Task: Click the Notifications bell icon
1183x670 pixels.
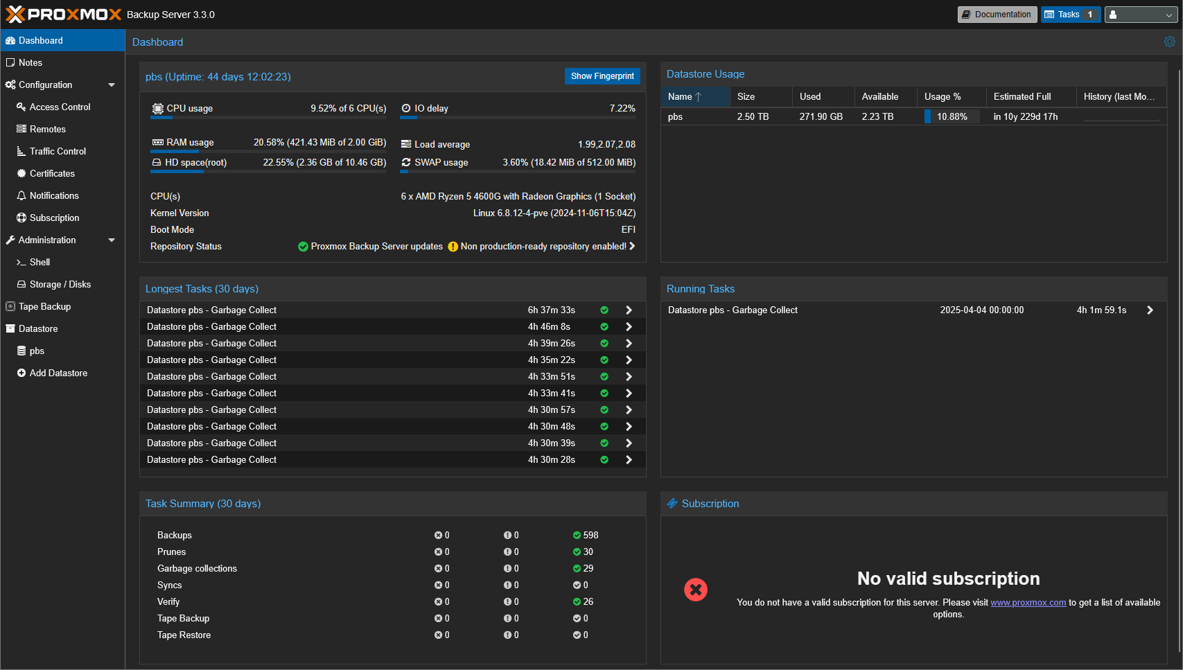Action: pos(53,195)
